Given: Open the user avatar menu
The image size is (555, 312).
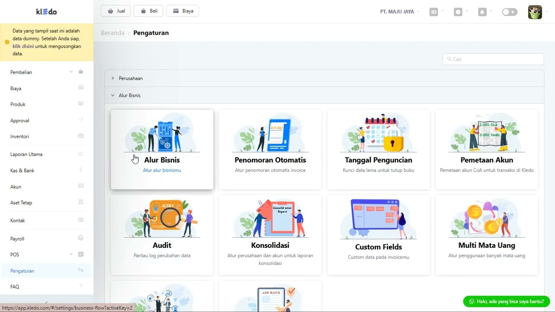Looking at the screenshot, I should pos(535,12).
